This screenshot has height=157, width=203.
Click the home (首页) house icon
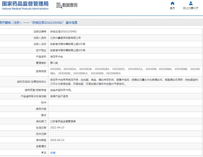coord(172,4)
